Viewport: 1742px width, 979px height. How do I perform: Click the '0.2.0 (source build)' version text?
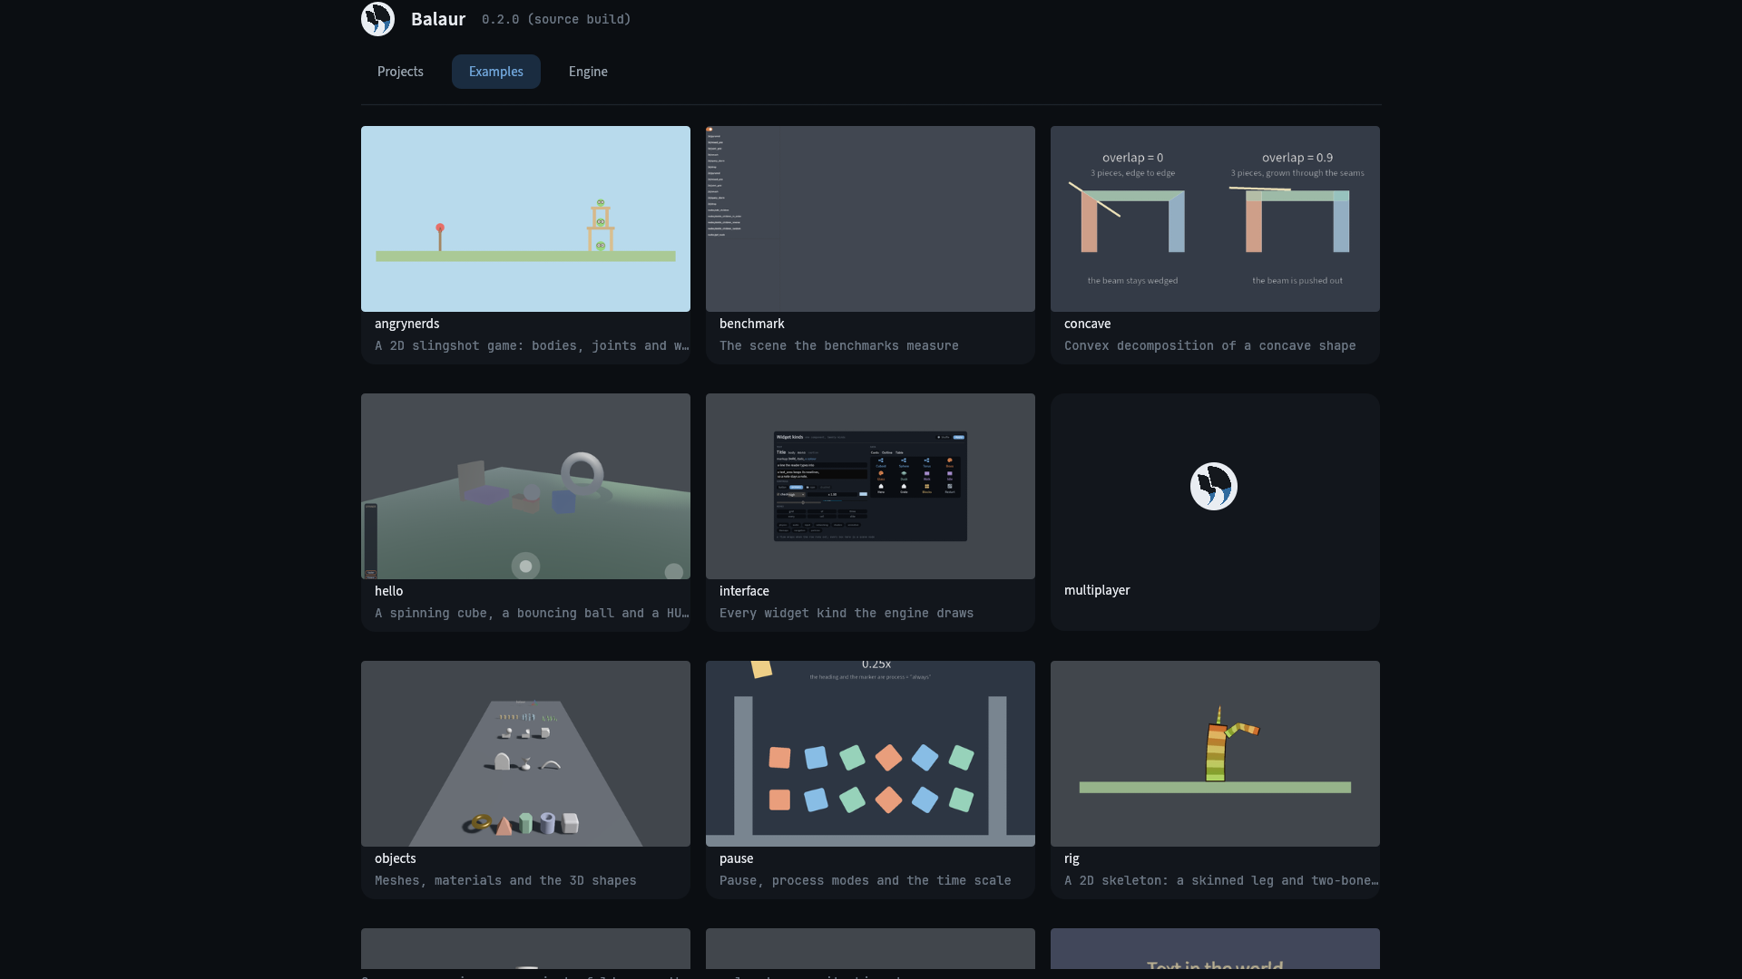pos(556,19)
